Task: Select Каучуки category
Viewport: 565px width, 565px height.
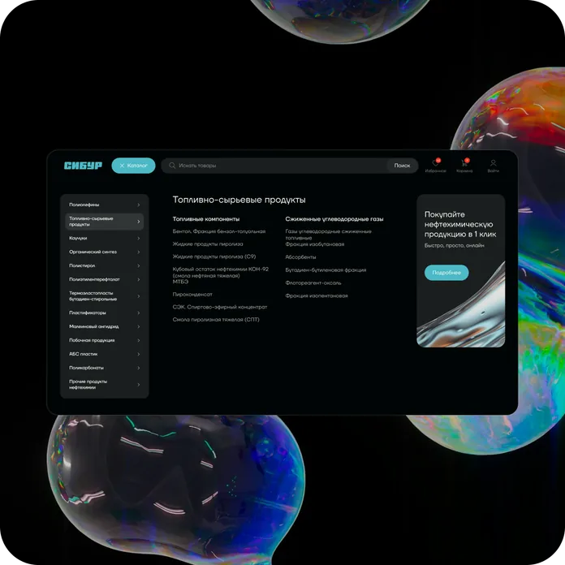Action: point(105,238)
